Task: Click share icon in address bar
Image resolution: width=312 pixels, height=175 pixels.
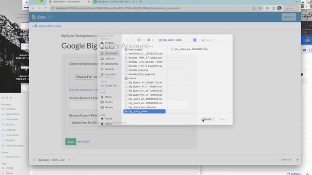Action: coord(253,8)
